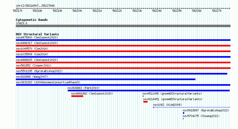Viewport: 238px width, 129px height.
Task: Click the ruler's right-end arrowhead
Action: [230, 8]
